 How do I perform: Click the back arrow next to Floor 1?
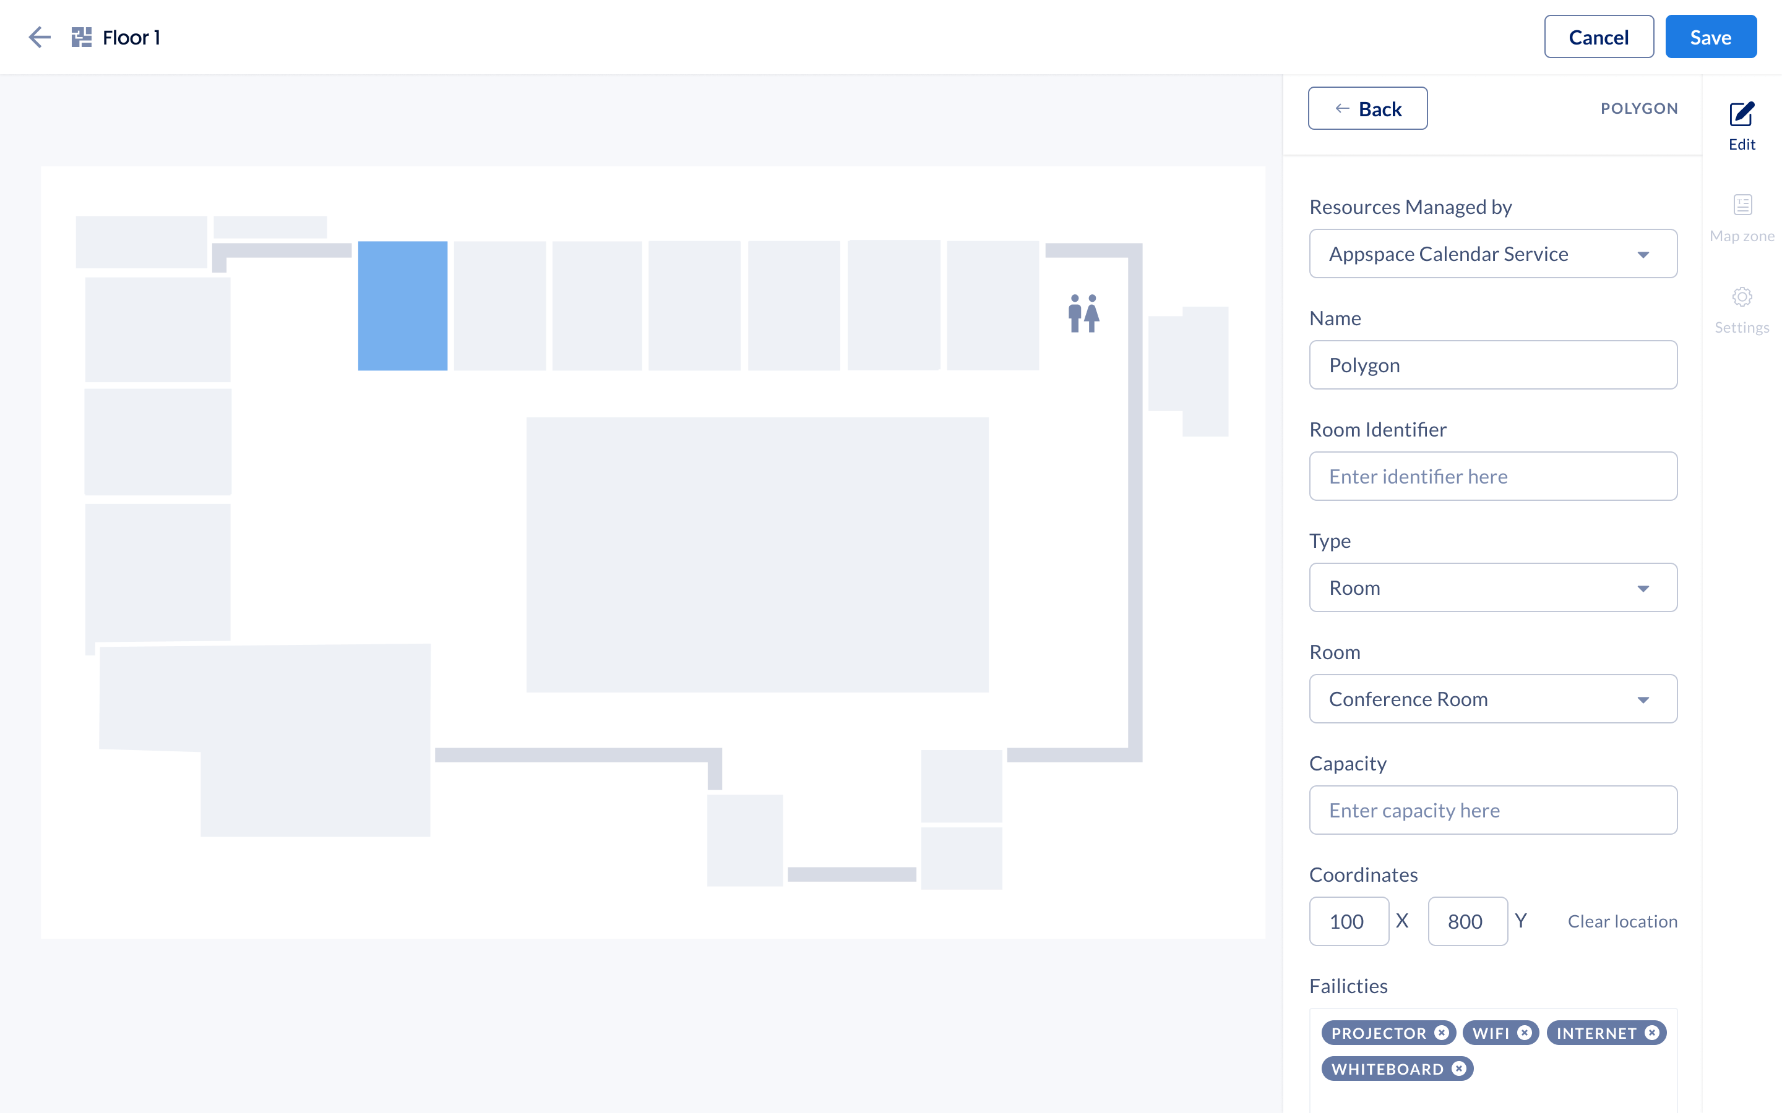pos(40,37)
